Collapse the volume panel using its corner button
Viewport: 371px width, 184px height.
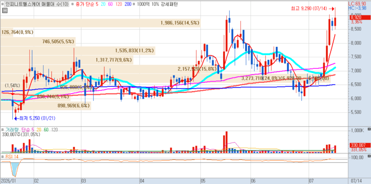click(x=369, y=129)
